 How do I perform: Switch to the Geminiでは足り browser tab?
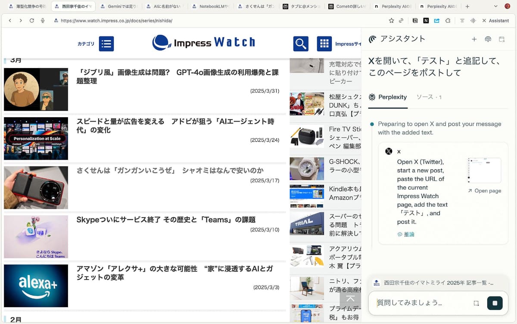pos(118,6)
